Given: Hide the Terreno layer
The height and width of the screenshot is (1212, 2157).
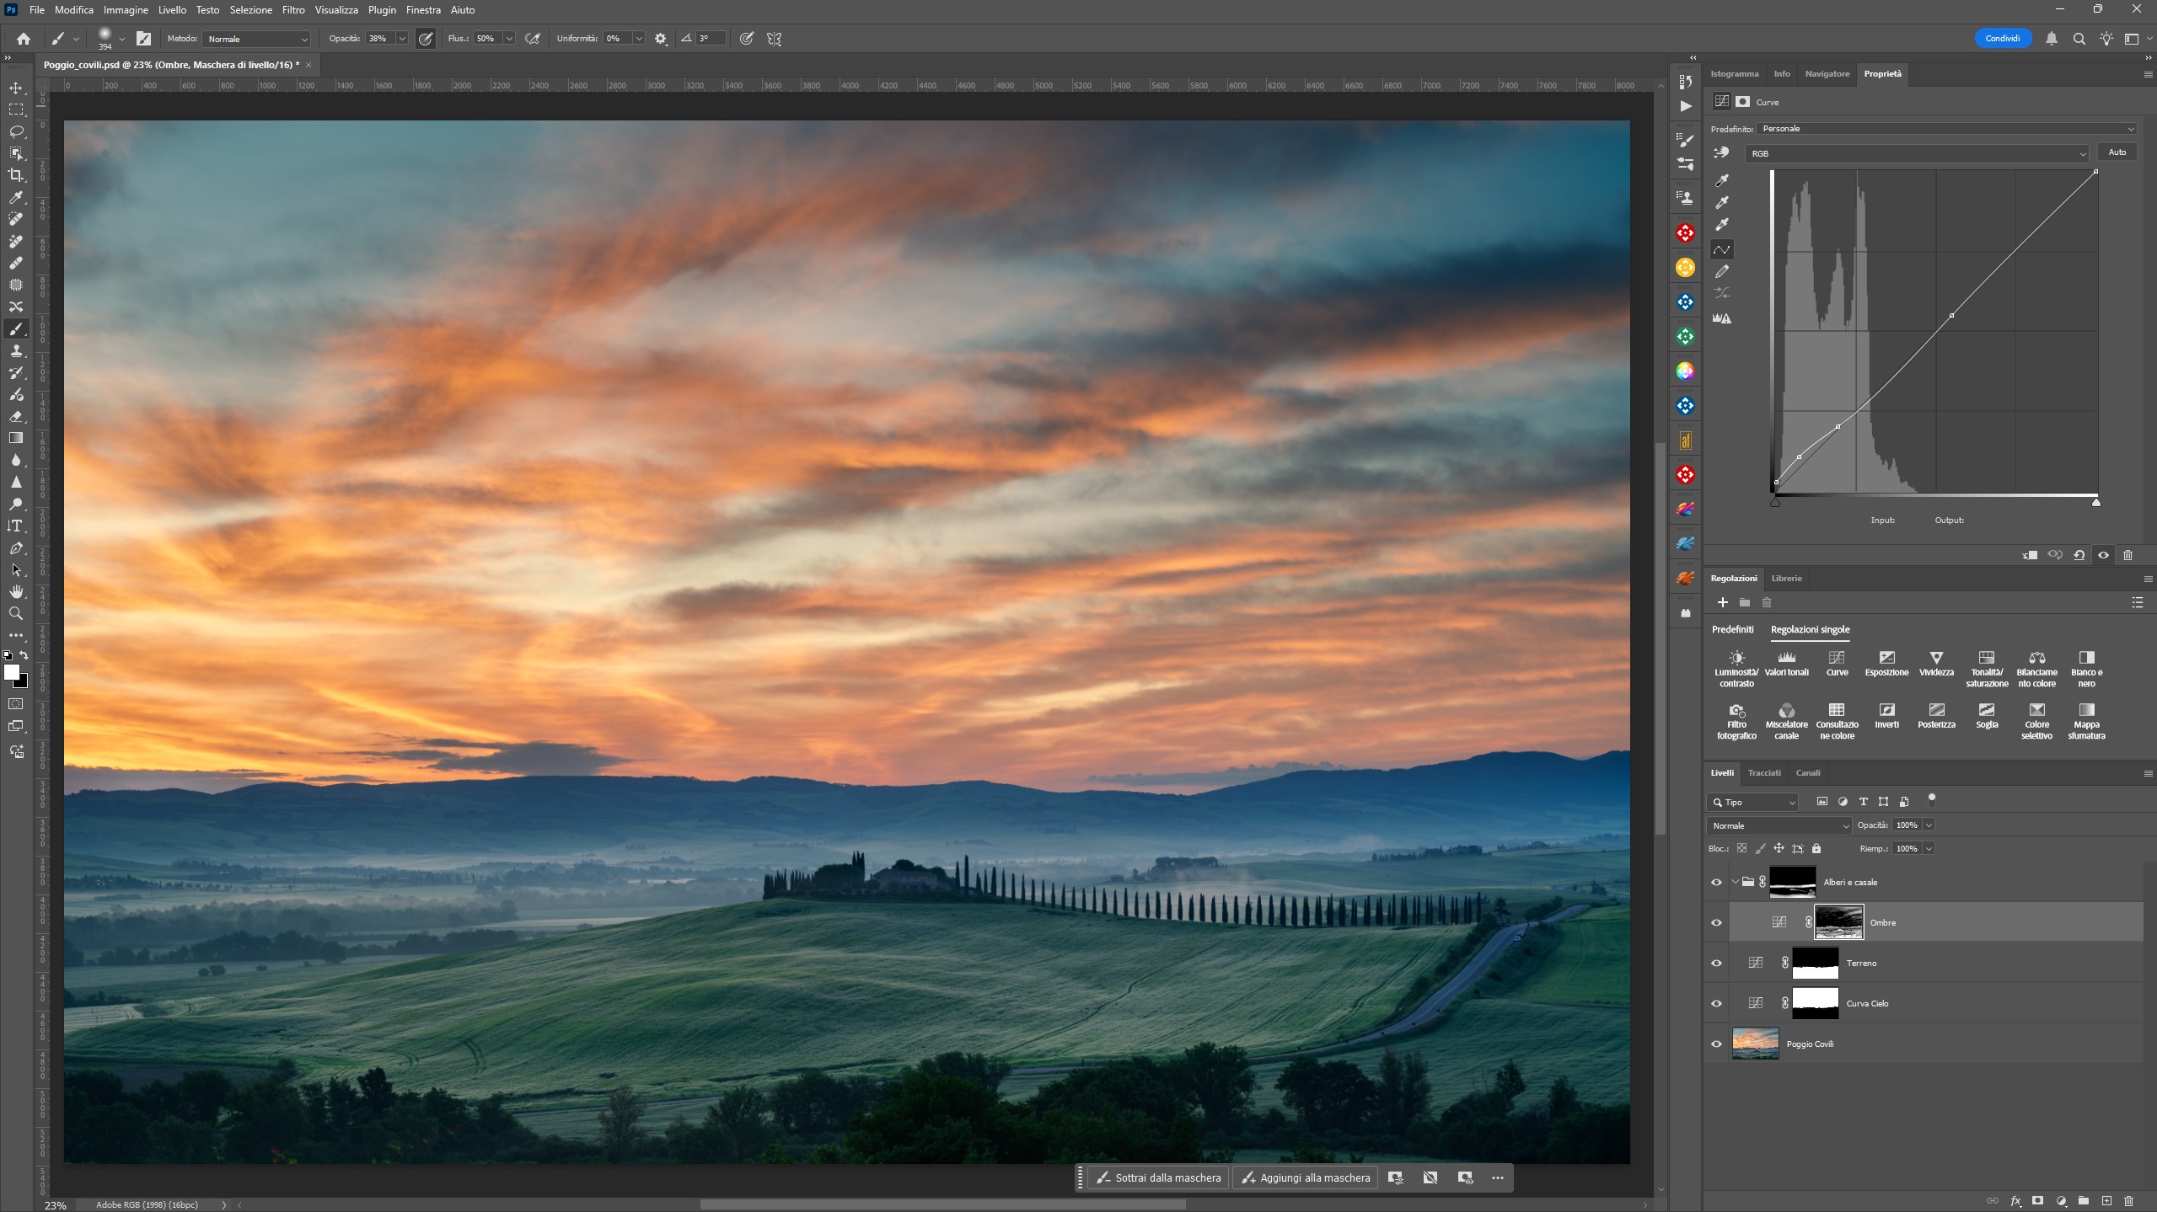Looking at the screenshot, I should coord(1716,963).
